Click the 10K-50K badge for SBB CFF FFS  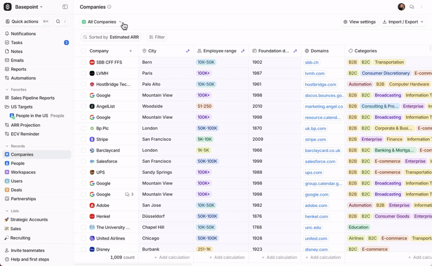pyautogui.click(x=206, y=63)
